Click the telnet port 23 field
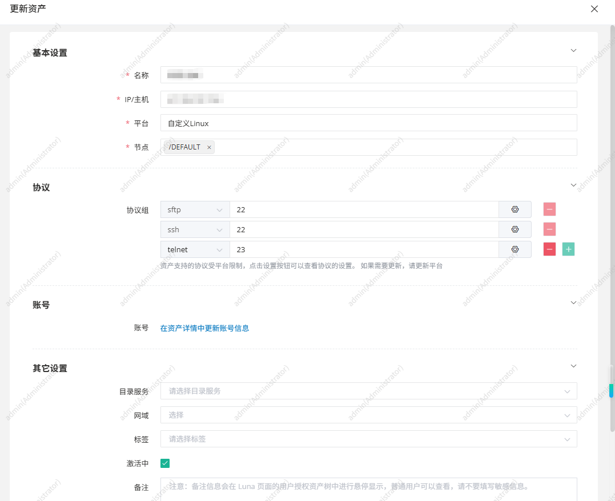This screenshot has height=501, width=615. click(364, 249)
